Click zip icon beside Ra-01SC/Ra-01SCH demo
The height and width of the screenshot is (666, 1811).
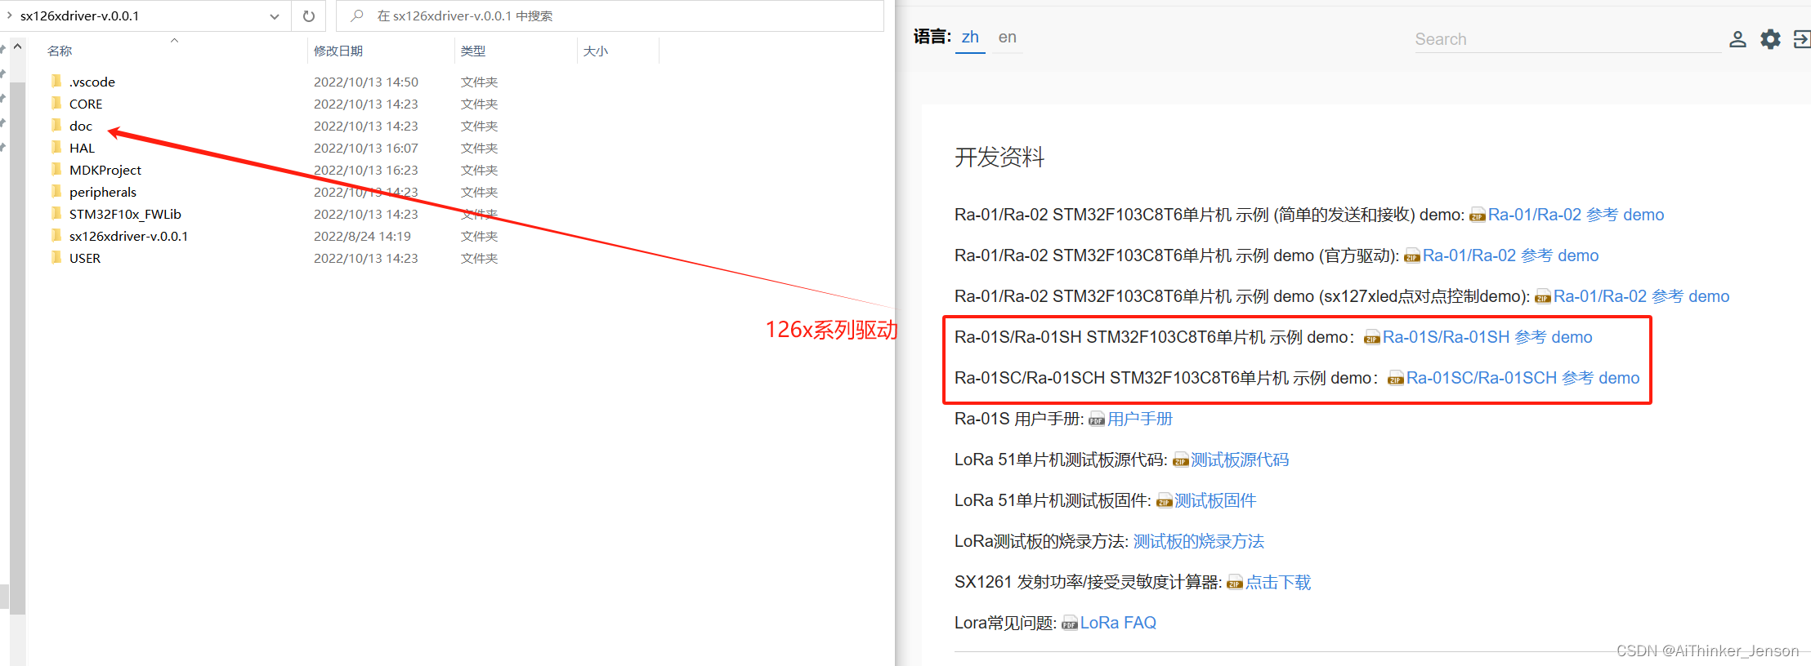pos(1396,379)
